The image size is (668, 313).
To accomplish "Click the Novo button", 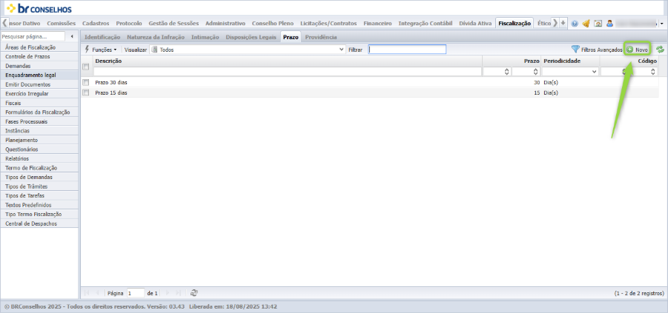I will coord(638,50).
